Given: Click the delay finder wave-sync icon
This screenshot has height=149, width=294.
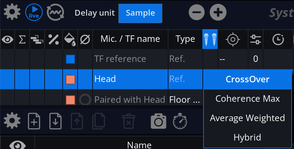Looking at the screenshot, I should [55, 12].
